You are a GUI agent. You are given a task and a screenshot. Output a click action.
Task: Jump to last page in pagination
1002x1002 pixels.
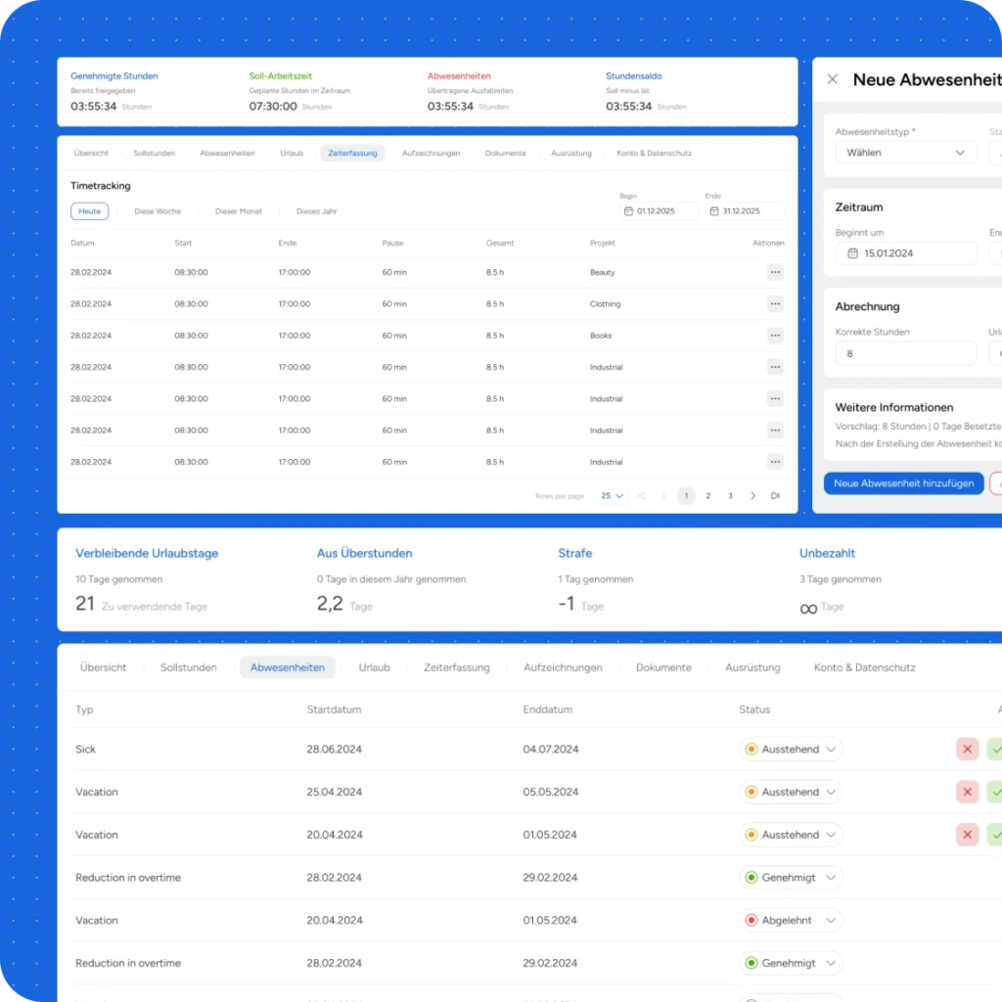pyautogui.click(x=775, y=496)
